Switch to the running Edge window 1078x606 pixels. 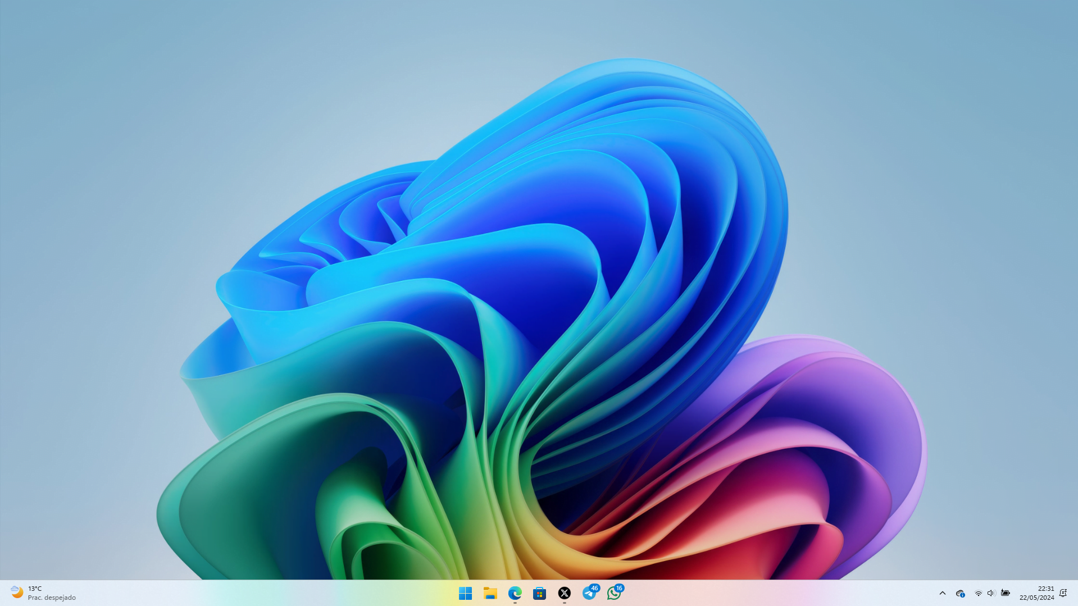click(x=515, y=593)
